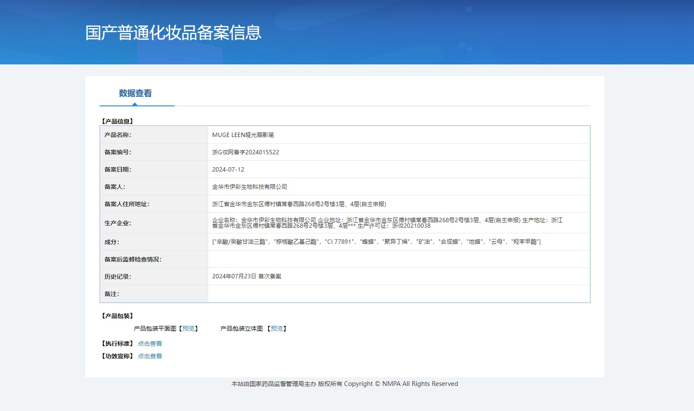This screenshot has width=694, height=411.
Task: Click the 备案编号 label cell
Action: [x=154, y=152]
